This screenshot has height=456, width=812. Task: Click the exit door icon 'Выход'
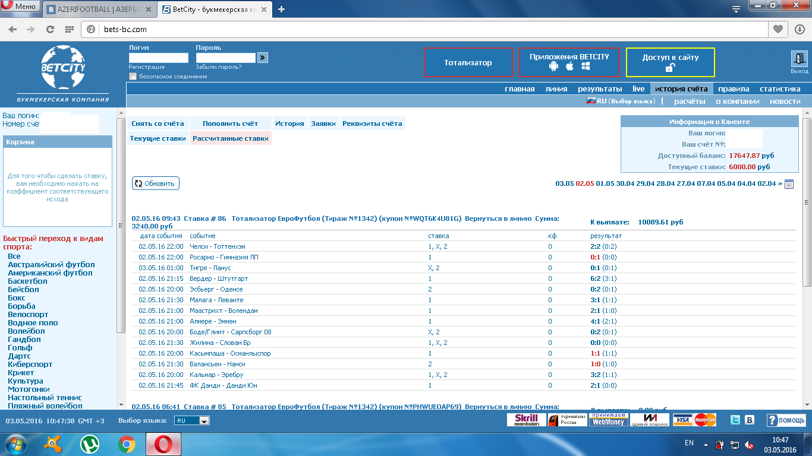799,59
